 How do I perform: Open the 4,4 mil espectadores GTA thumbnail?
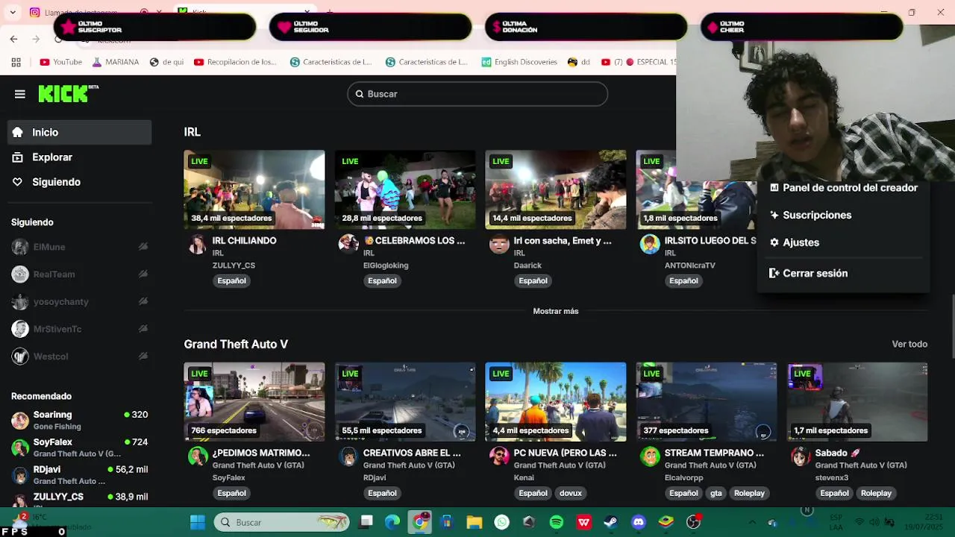pos(556,402)
